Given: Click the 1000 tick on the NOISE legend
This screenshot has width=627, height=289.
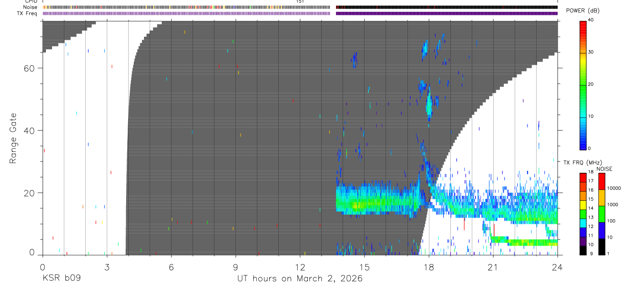Looking at the screenshot, I should pyautogui.click(x=613, y=204).
